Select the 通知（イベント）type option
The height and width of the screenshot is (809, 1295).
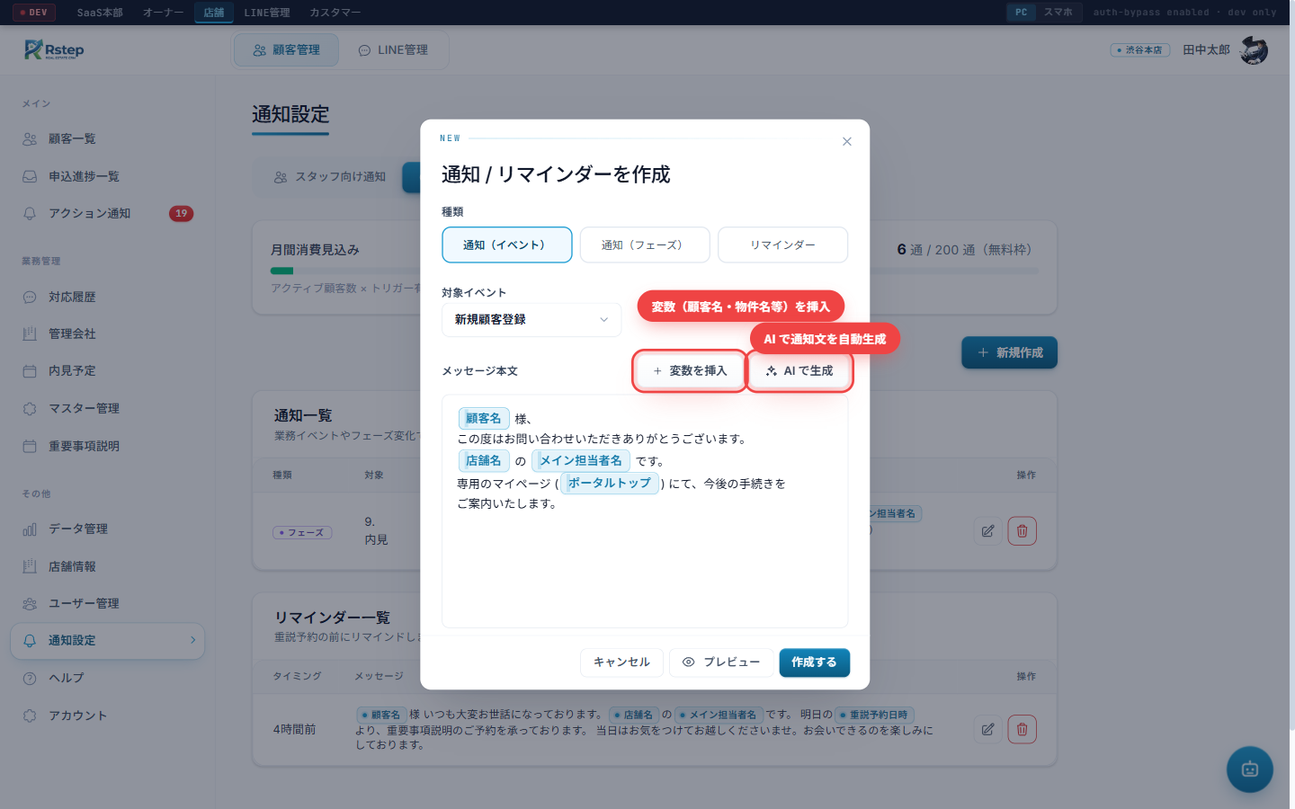coord(507,244)
